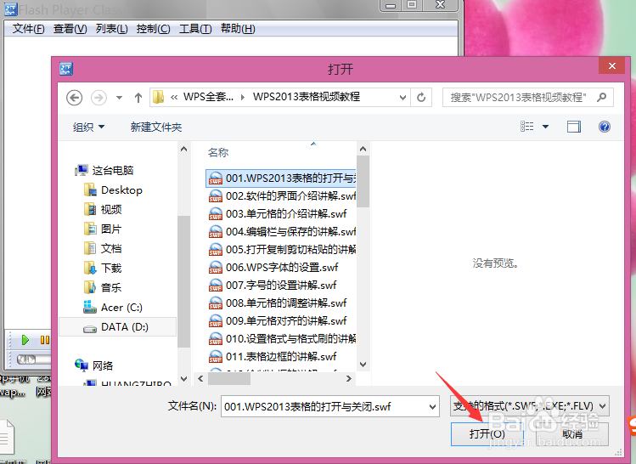636x464 pixels.
Task: Select file 003.单元格的介绍讲解.swf
Action: [278, 214]
